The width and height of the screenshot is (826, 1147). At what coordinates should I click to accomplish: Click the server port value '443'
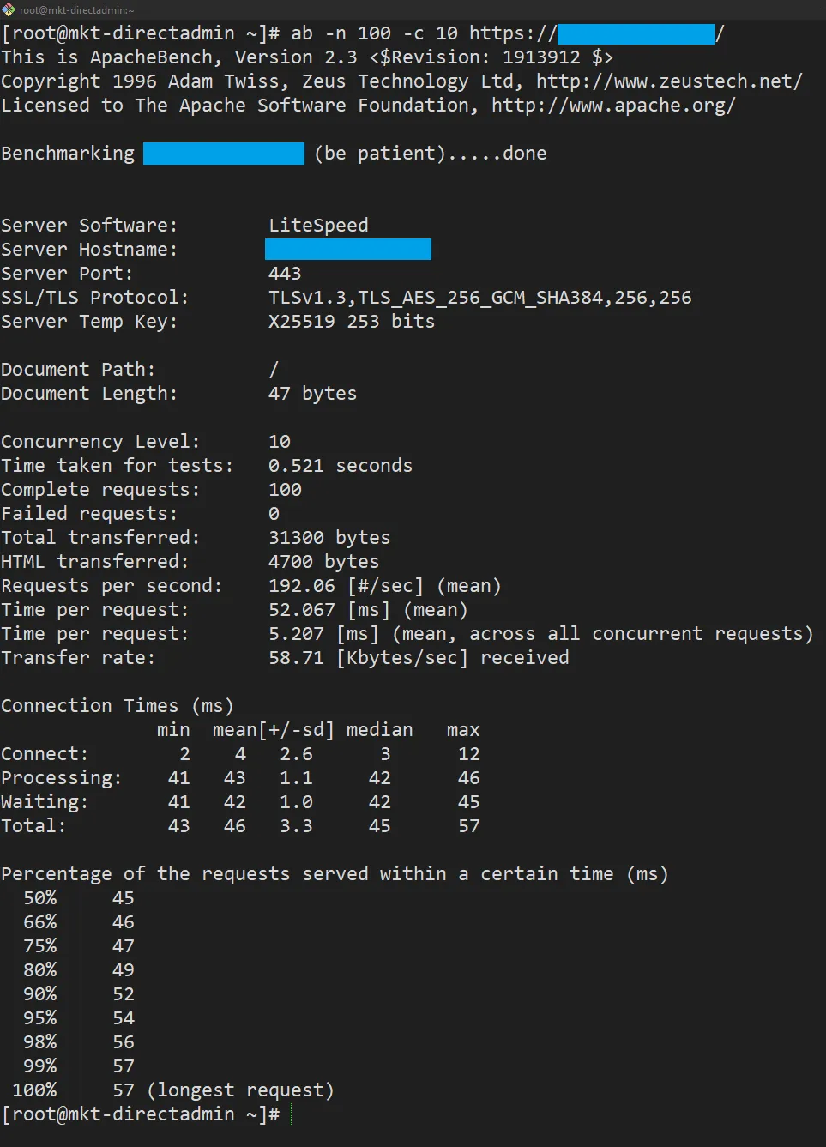tap(285, 274)
